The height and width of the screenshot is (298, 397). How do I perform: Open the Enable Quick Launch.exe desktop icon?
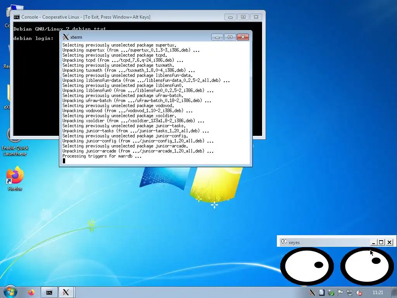[x=15, y=142]
